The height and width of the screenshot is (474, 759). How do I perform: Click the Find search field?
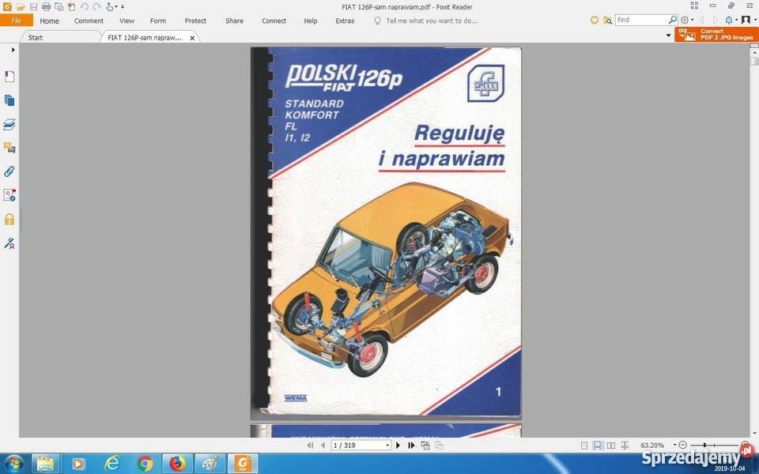pyautogui.click(x=641, y=20)
